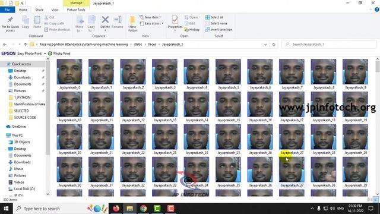
Task: Open the File menu tab
Action: [7, 10]
